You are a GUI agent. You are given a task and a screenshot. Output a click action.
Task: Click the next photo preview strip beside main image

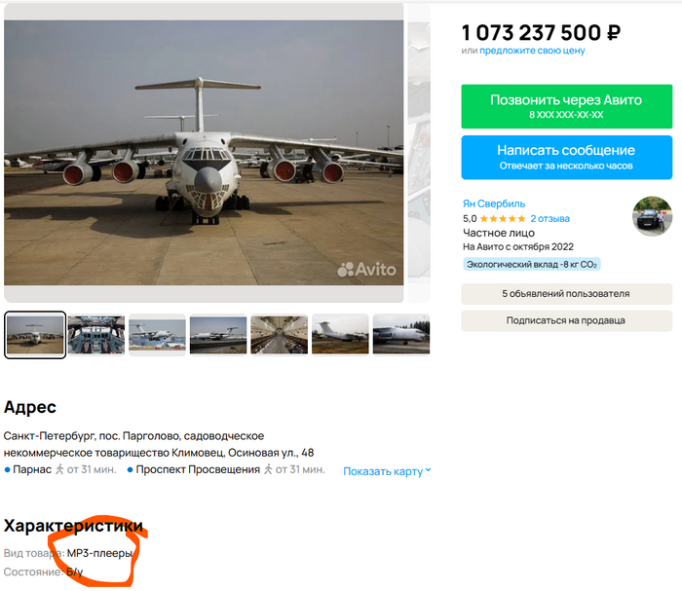coord(419,152)
